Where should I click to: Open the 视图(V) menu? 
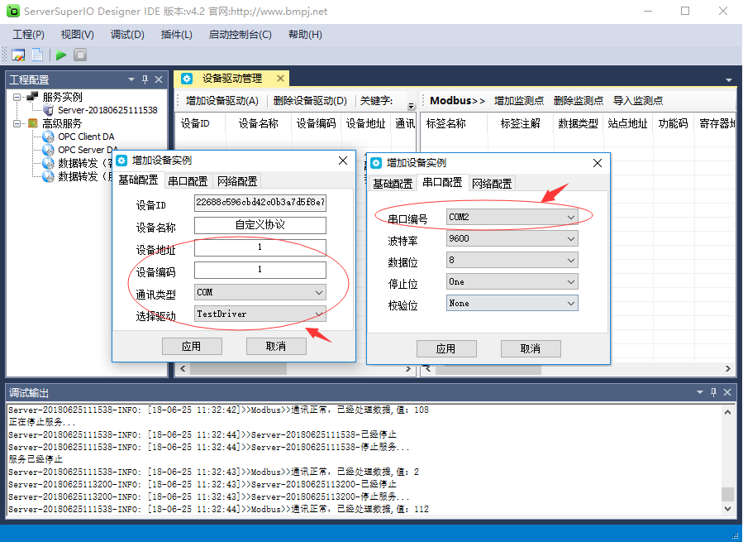tap(77, 35)
